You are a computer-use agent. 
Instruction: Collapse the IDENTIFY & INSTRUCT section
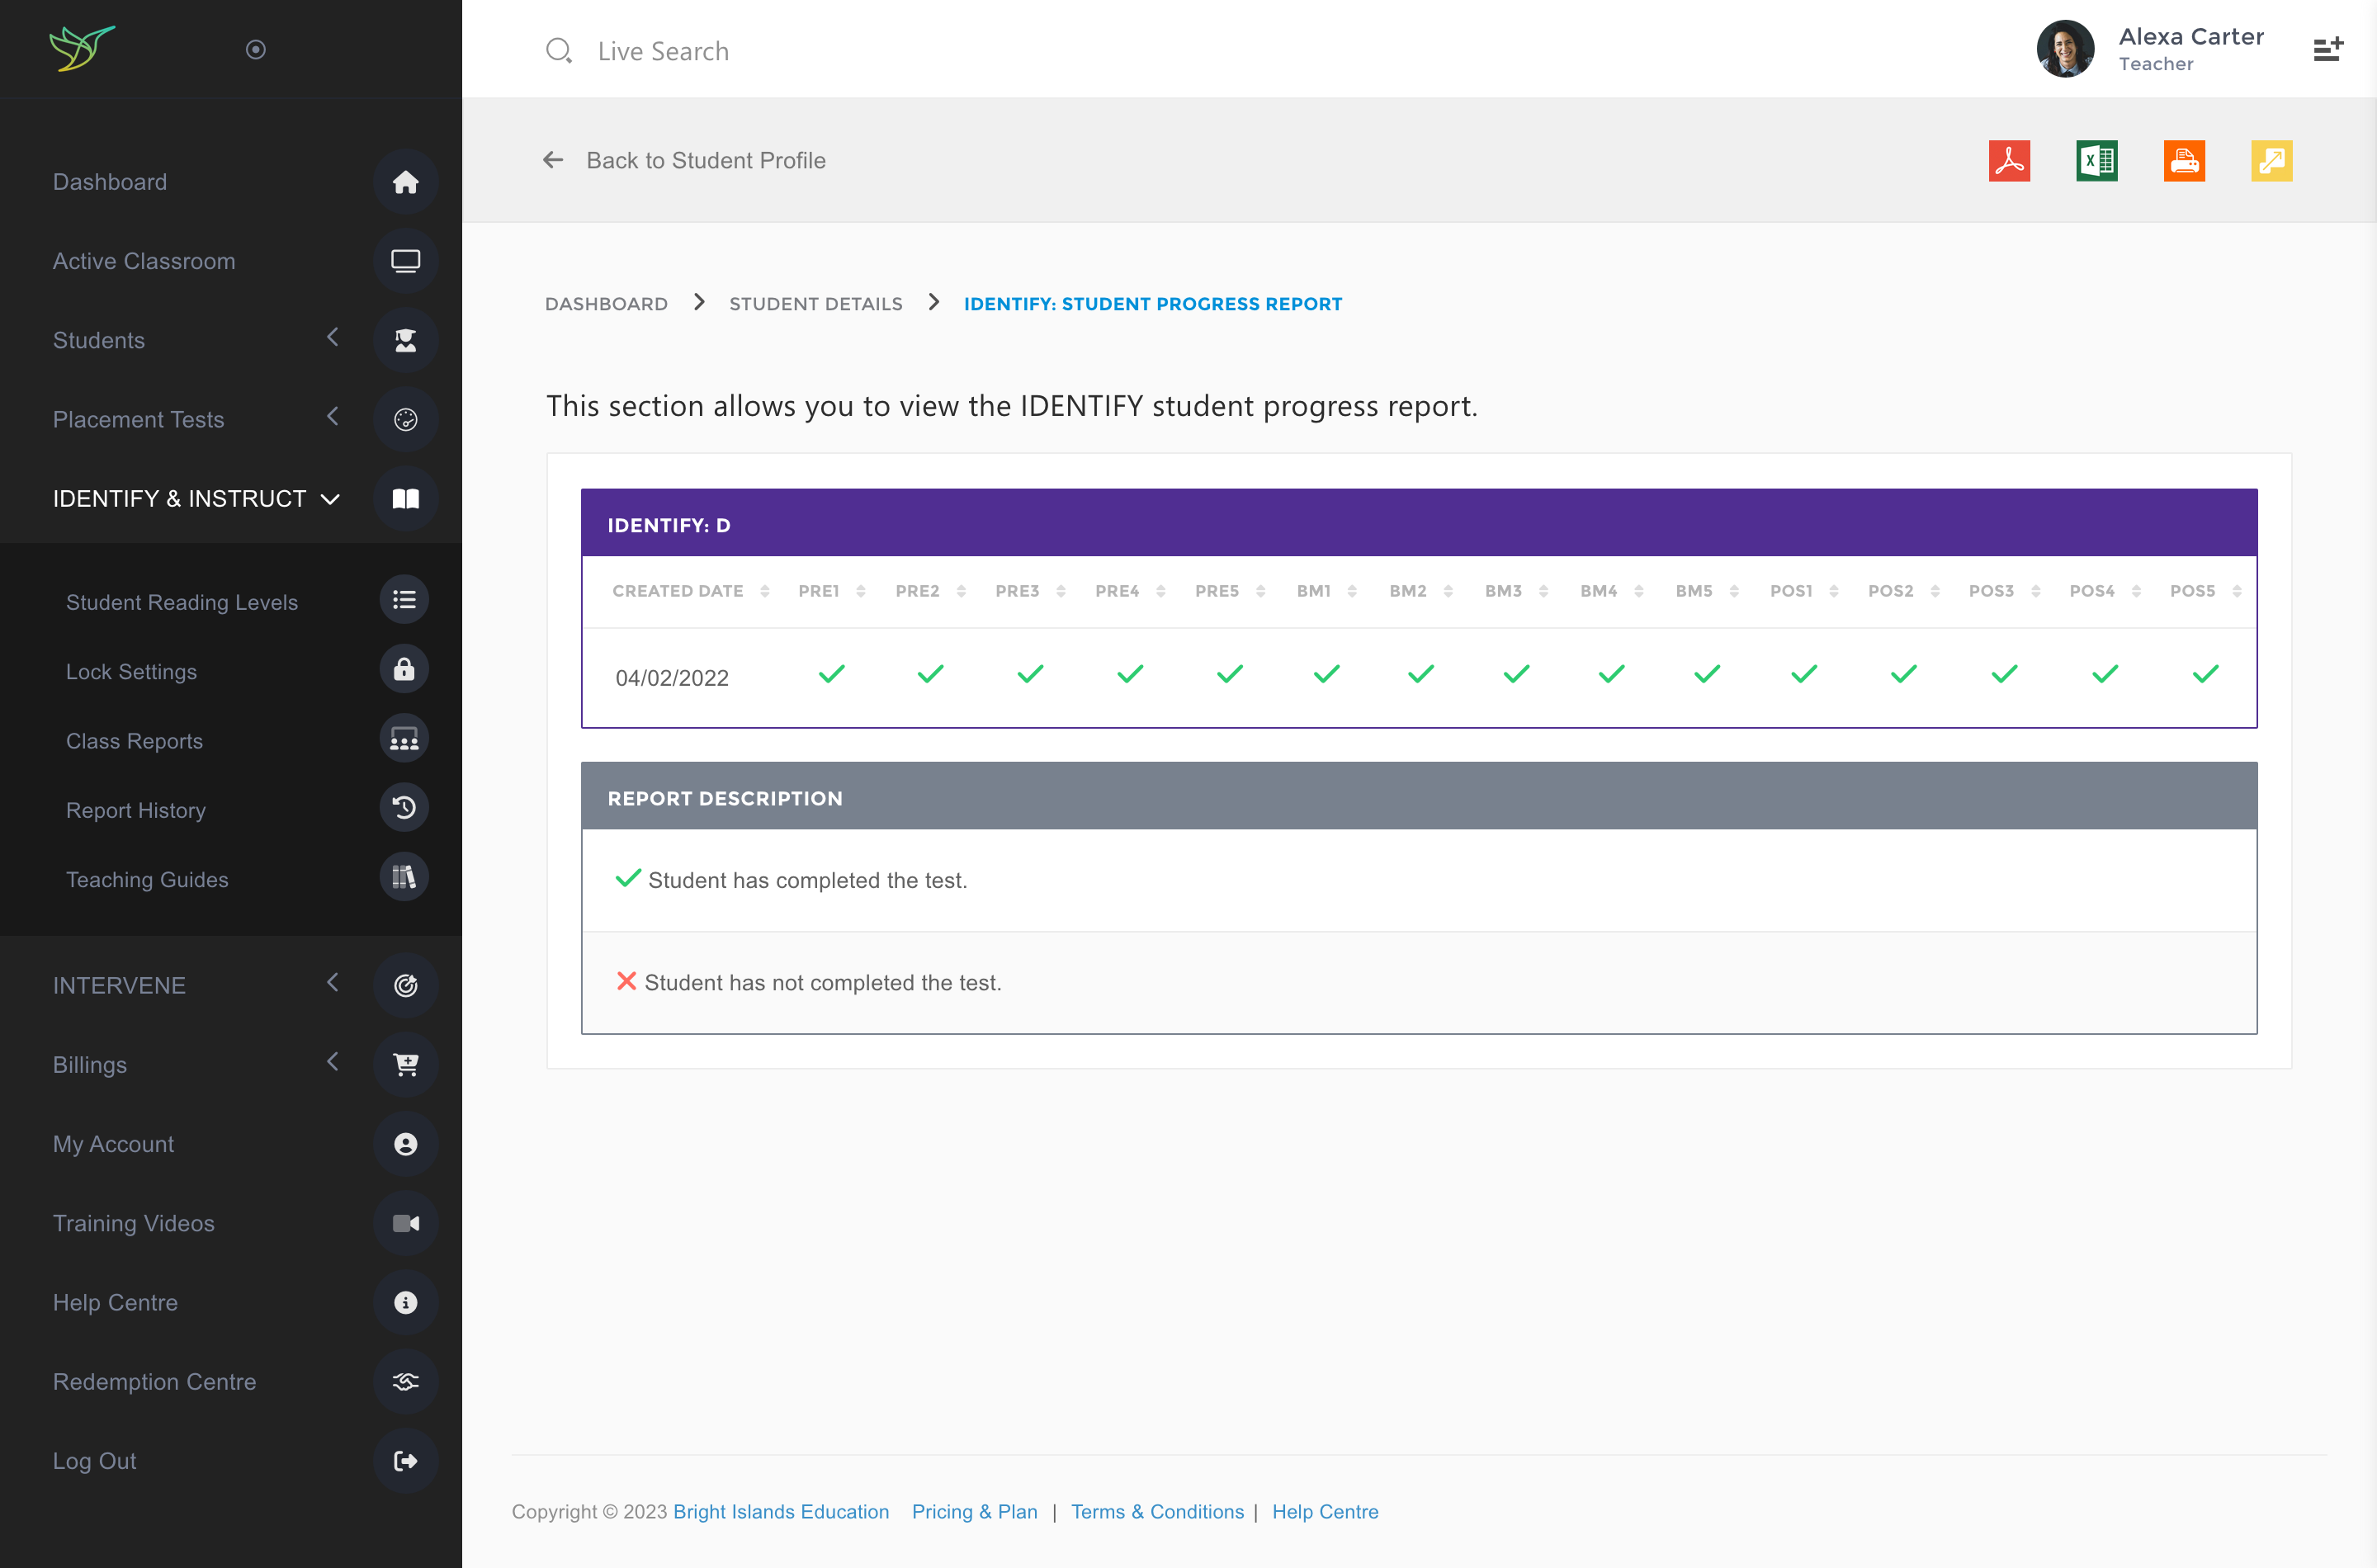pyautogui.click(x=330, y=499)
